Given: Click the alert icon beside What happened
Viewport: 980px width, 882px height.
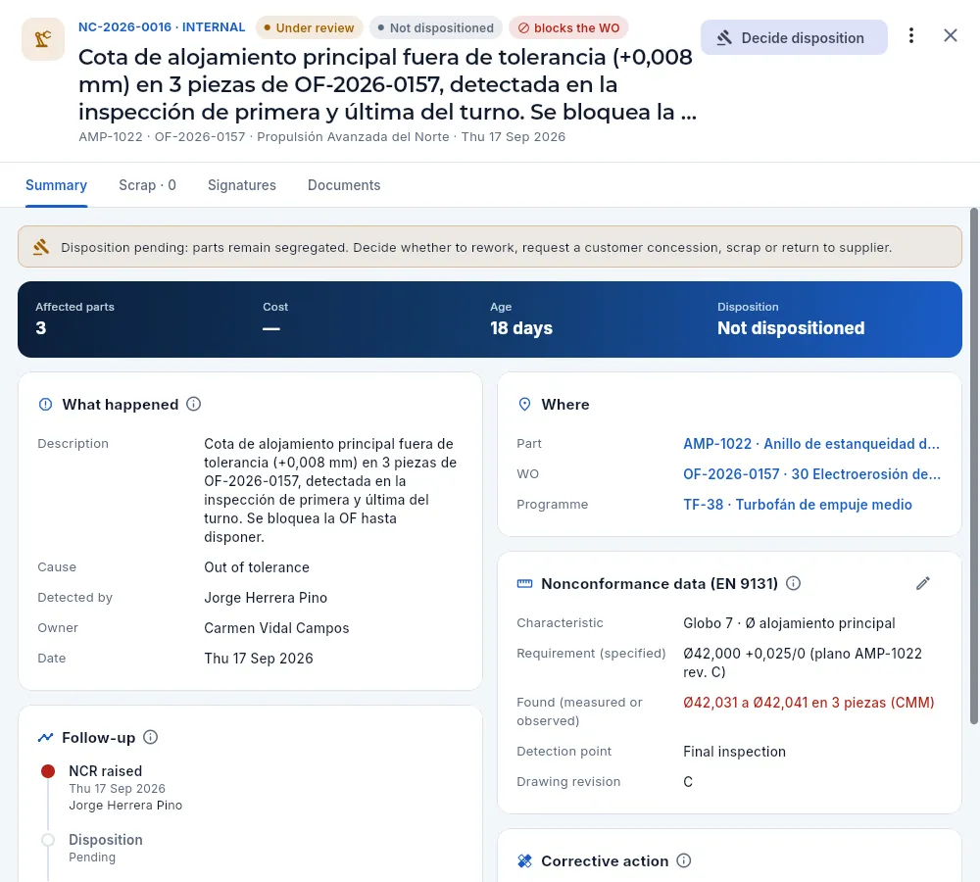Looking at the screenshot, I should tap(46, 405).
